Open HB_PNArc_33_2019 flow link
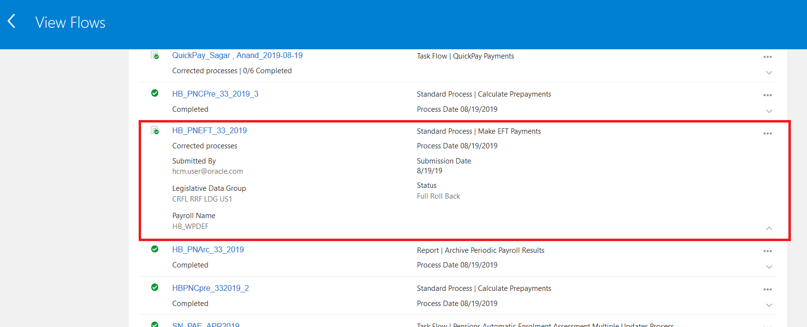This screenshot has height=327, width=807. (x=208, y=249)
